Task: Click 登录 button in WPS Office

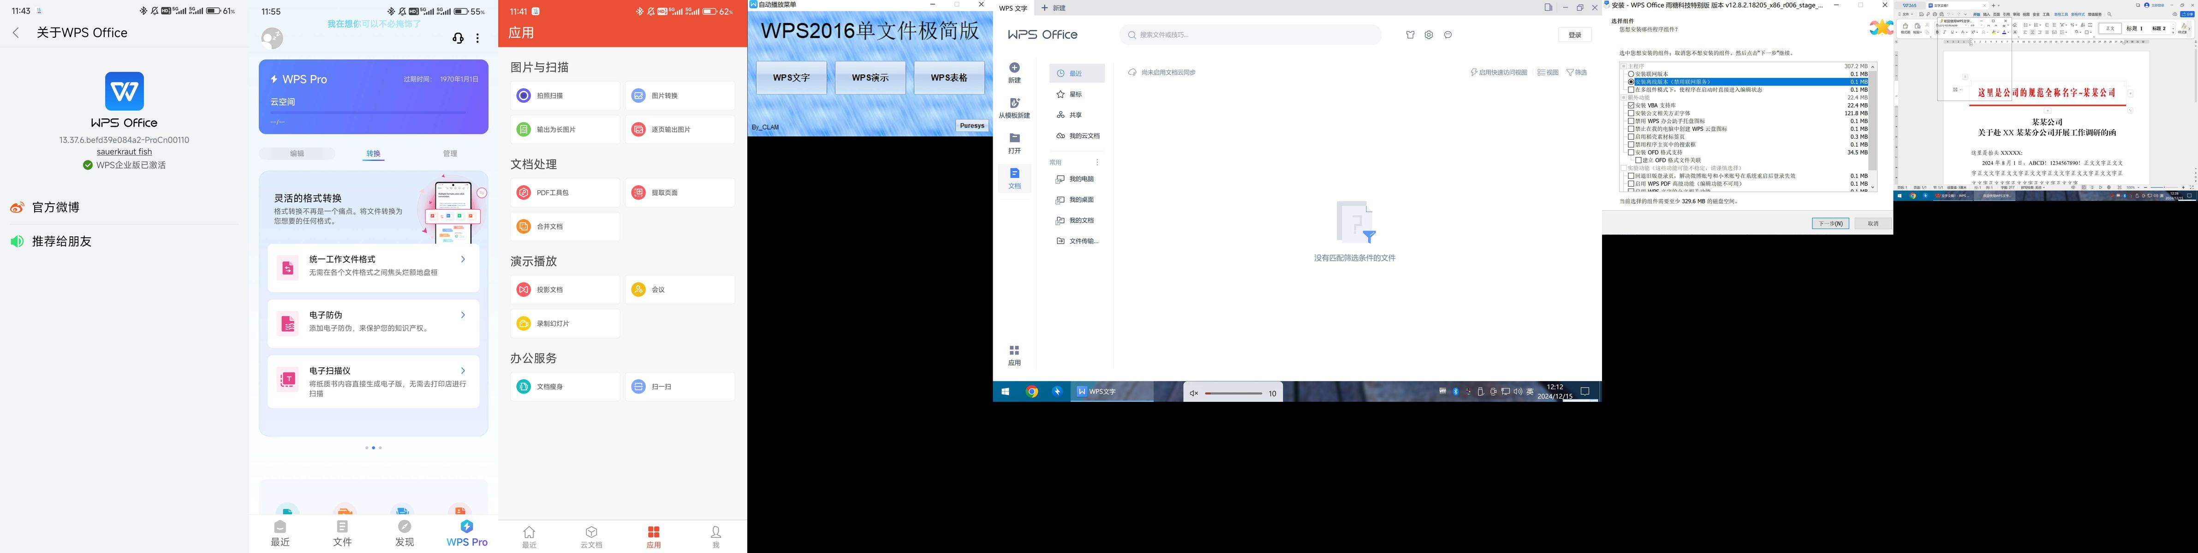Action: coord(1575,35)
